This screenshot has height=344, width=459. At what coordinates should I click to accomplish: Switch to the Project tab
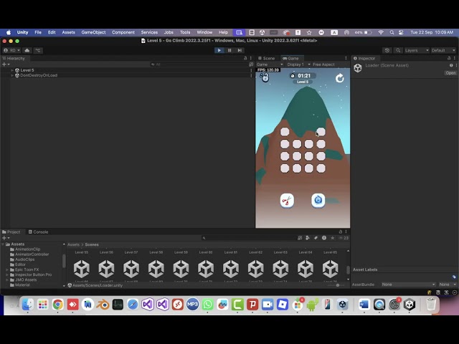pos(11,232)
